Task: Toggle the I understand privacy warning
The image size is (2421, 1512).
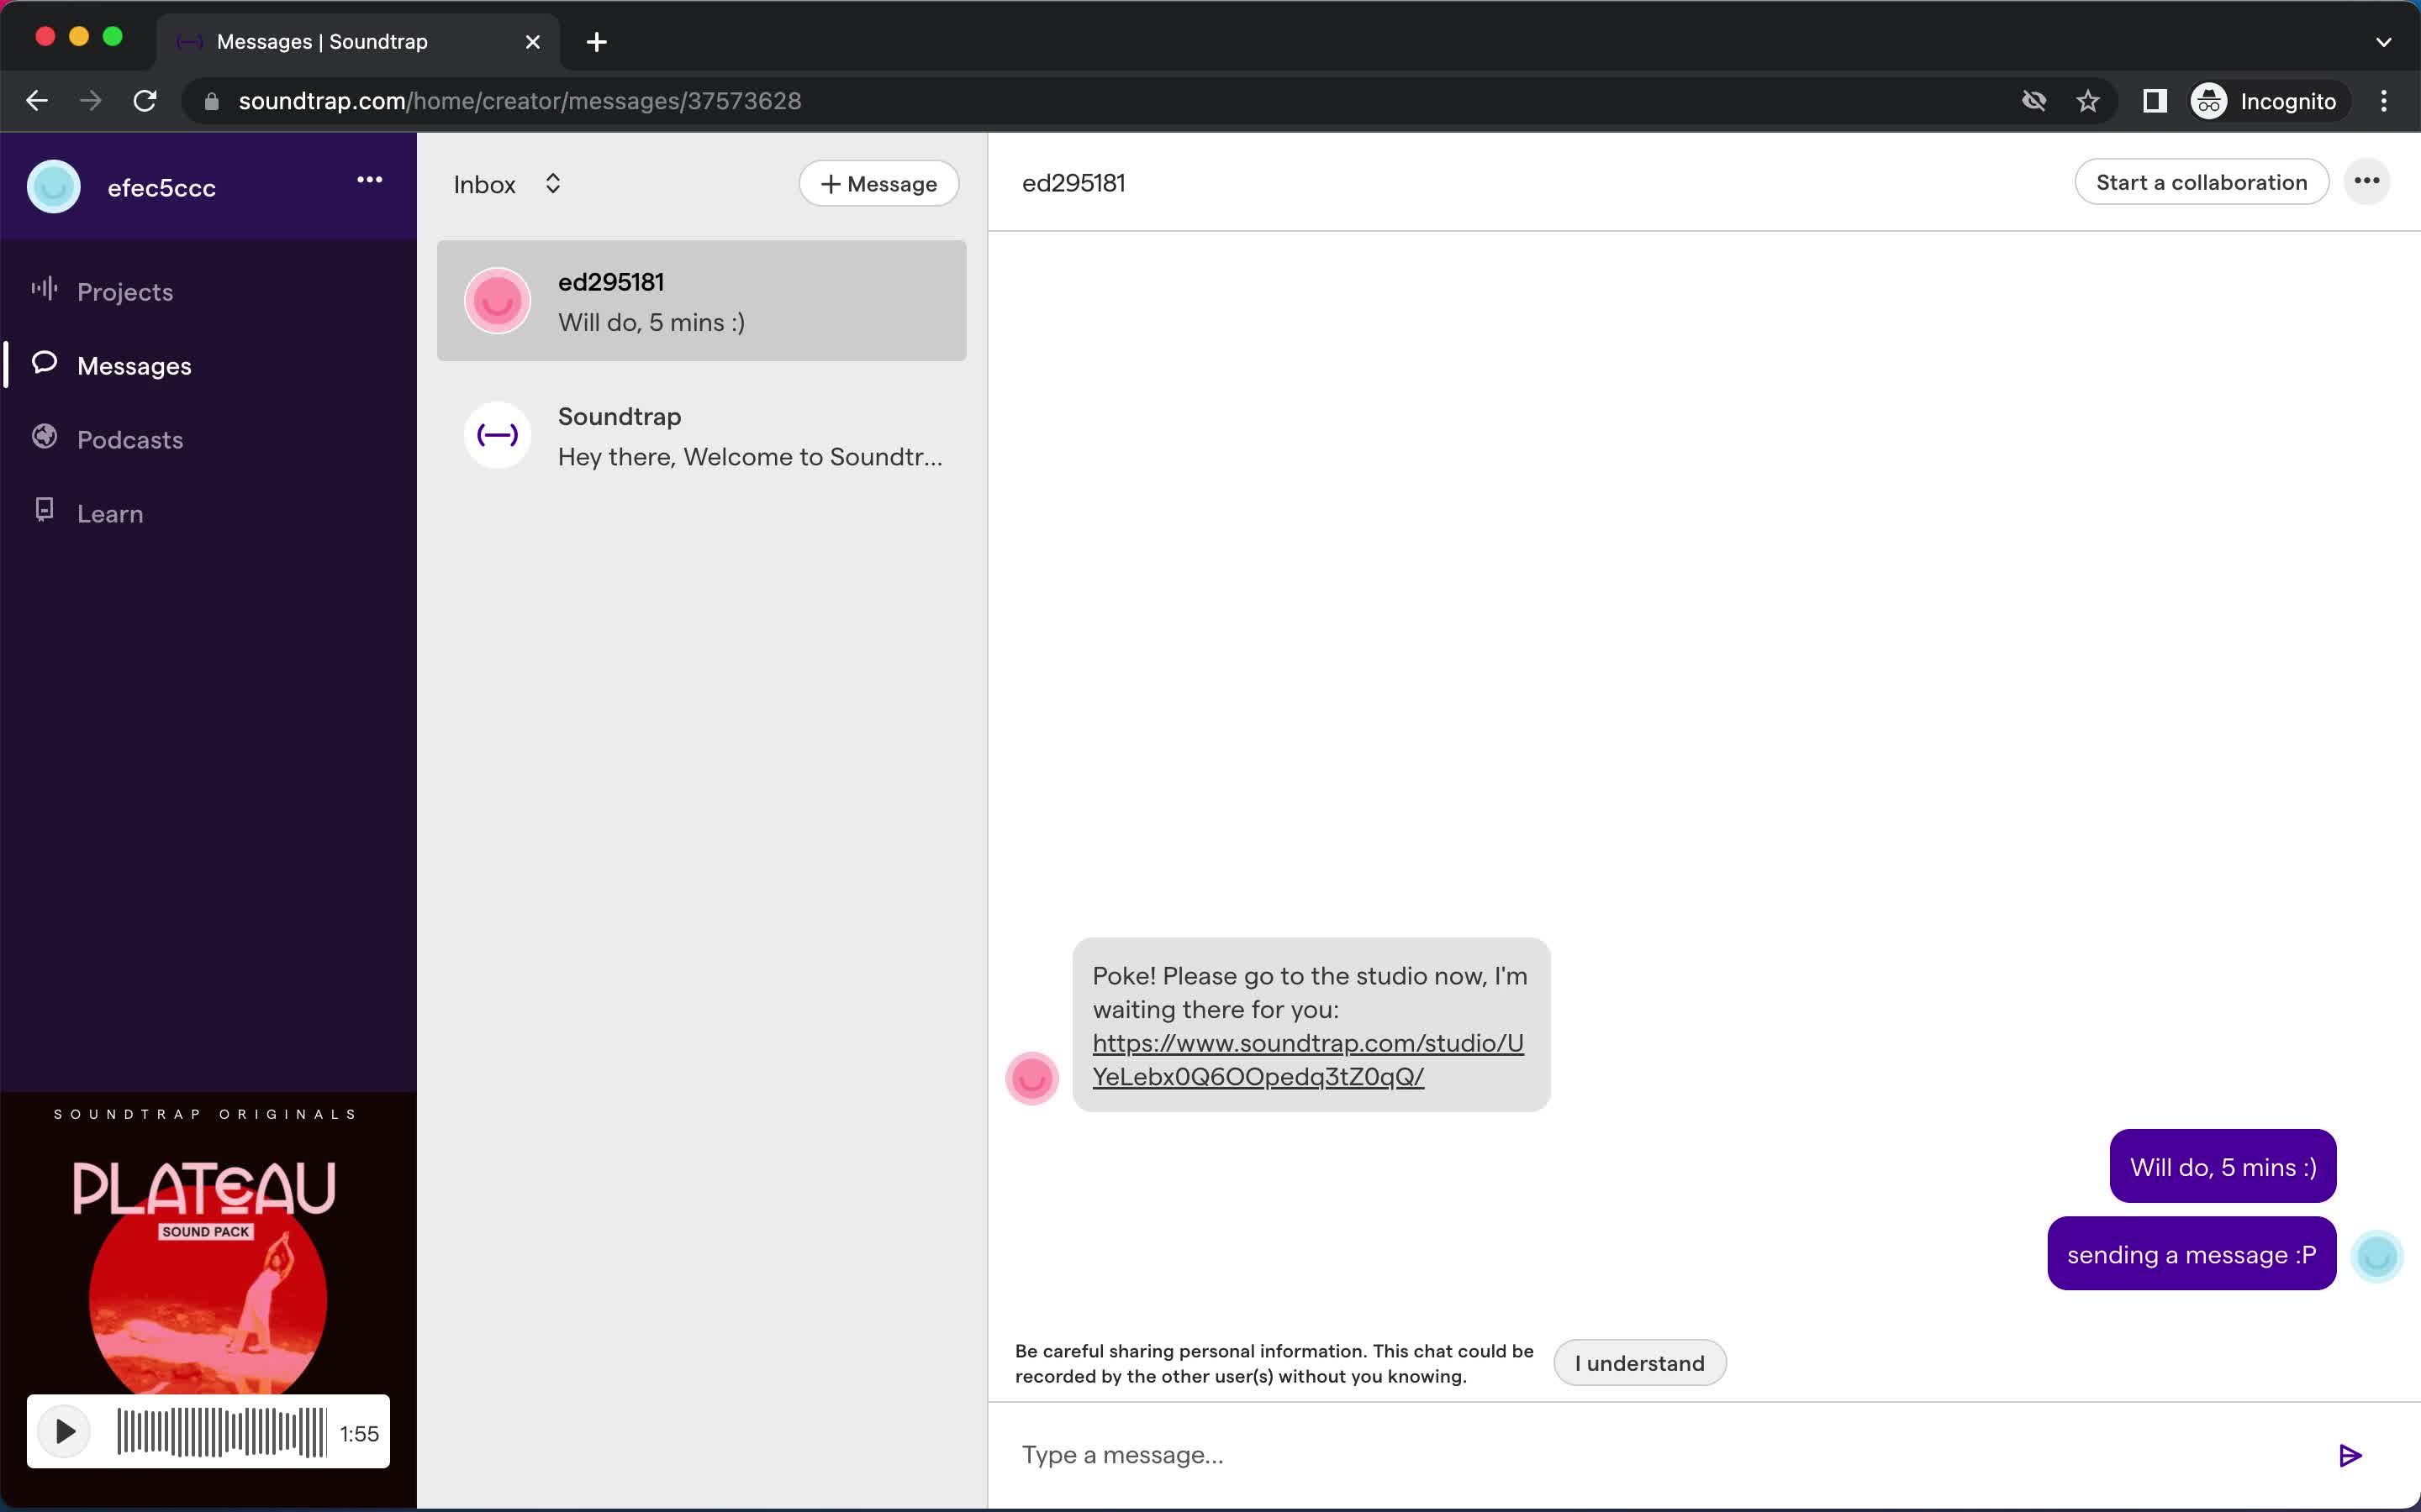Action: click(1638, 1362)
